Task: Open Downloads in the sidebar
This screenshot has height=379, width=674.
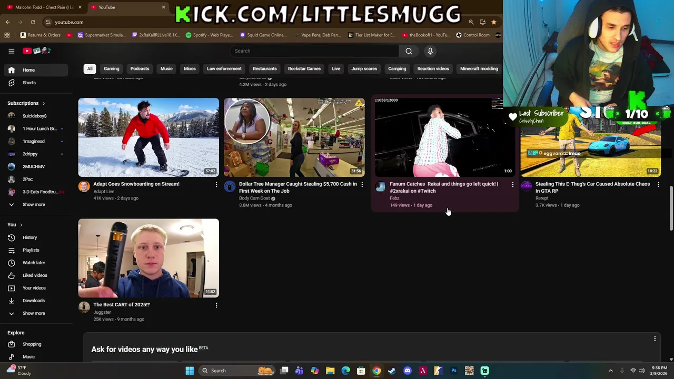Action: click(36, 301)
